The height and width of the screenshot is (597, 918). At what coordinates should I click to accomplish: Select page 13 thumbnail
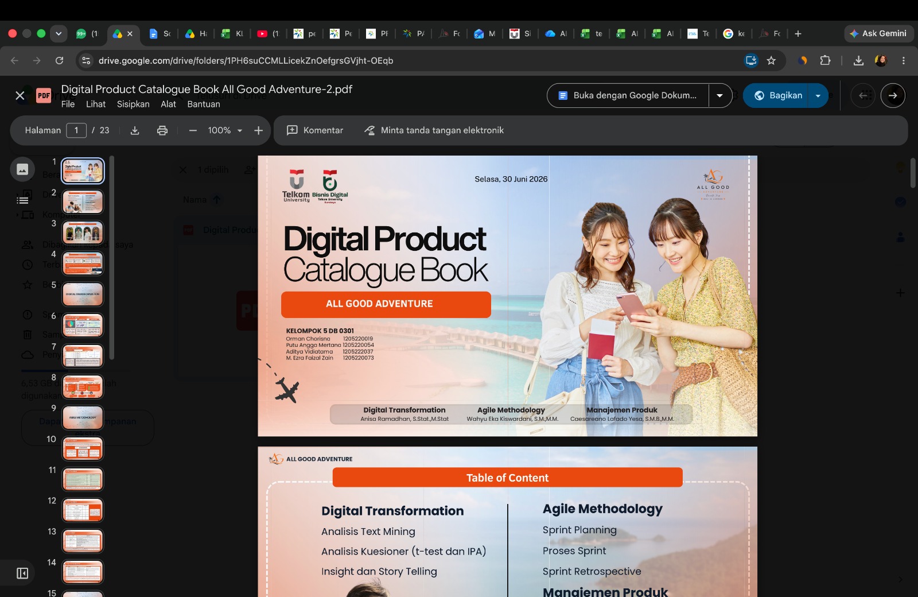point(83,541)
